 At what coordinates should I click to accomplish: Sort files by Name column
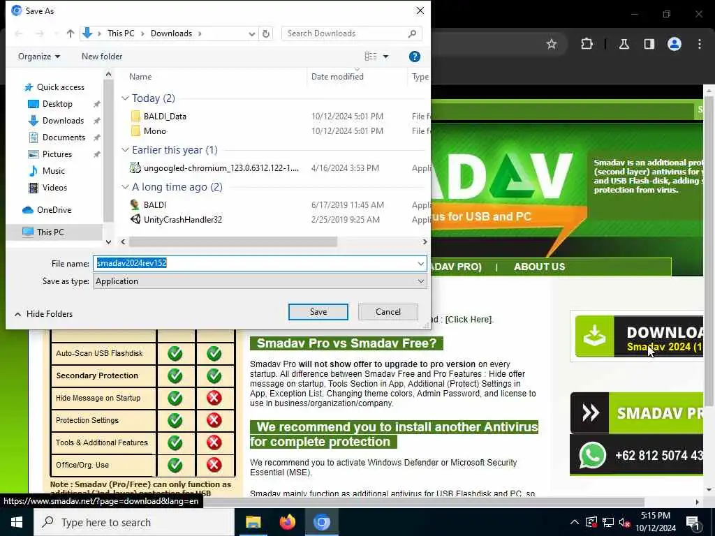140,77
